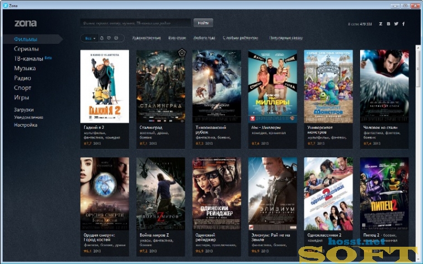
Task: Click the Элизиум: Рай не на Земле title
Action: [x=270, y=237]
